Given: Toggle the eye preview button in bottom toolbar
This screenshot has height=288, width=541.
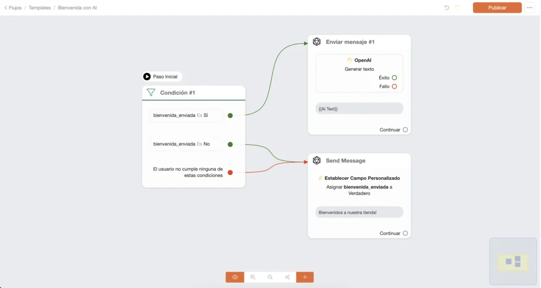Looking at the screenshot, I should pyautogui.click(x=235, y=277).
